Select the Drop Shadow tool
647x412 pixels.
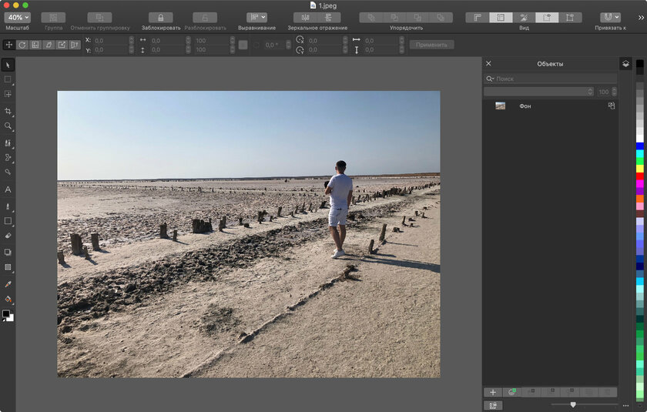point(8,252)
